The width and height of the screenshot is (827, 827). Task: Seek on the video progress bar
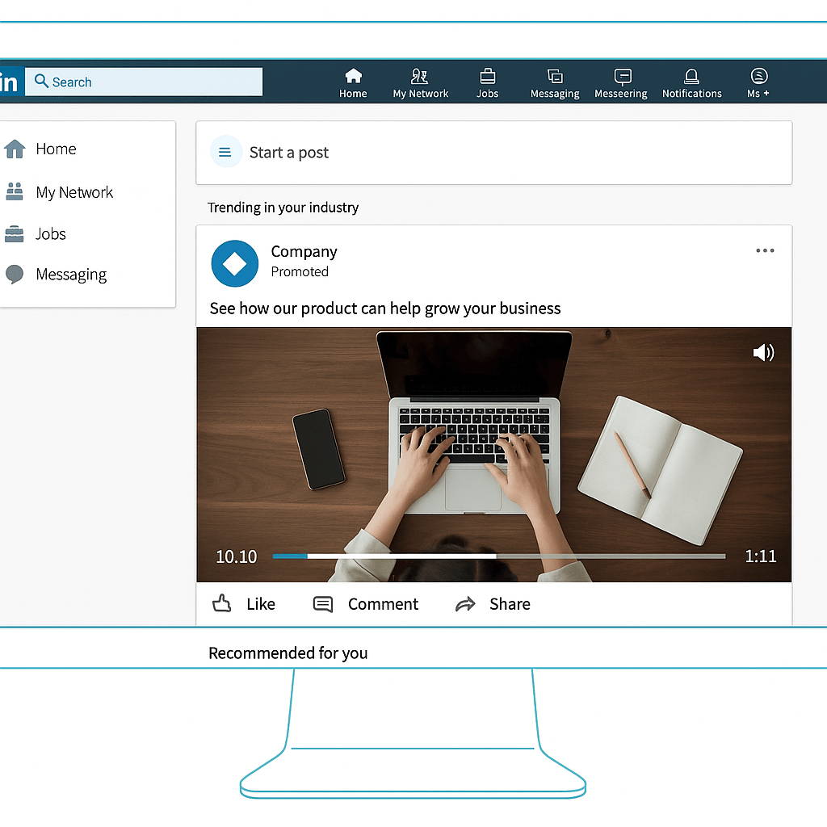(498, 556)
